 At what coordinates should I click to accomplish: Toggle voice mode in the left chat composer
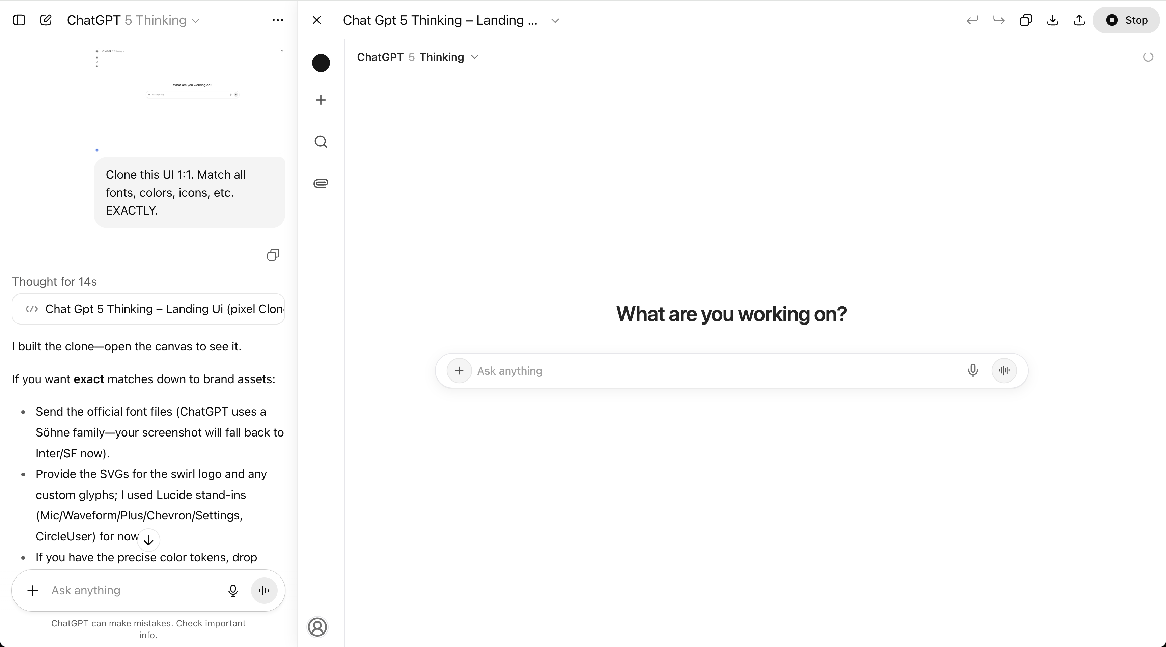click(264, 590)
